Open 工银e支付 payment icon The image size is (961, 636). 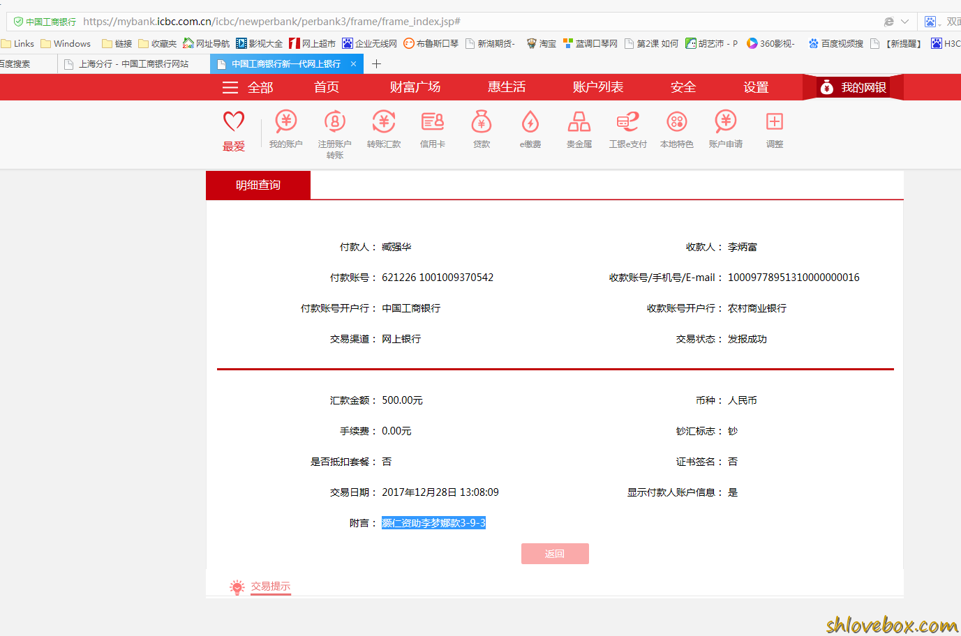click(x=628, y=121)
